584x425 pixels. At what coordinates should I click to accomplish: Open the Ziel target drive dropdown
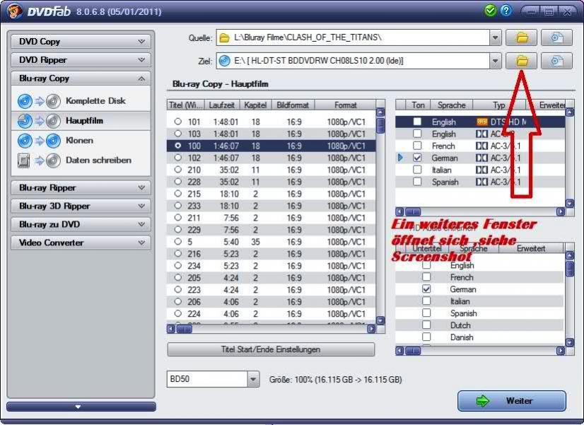(495, 61)
